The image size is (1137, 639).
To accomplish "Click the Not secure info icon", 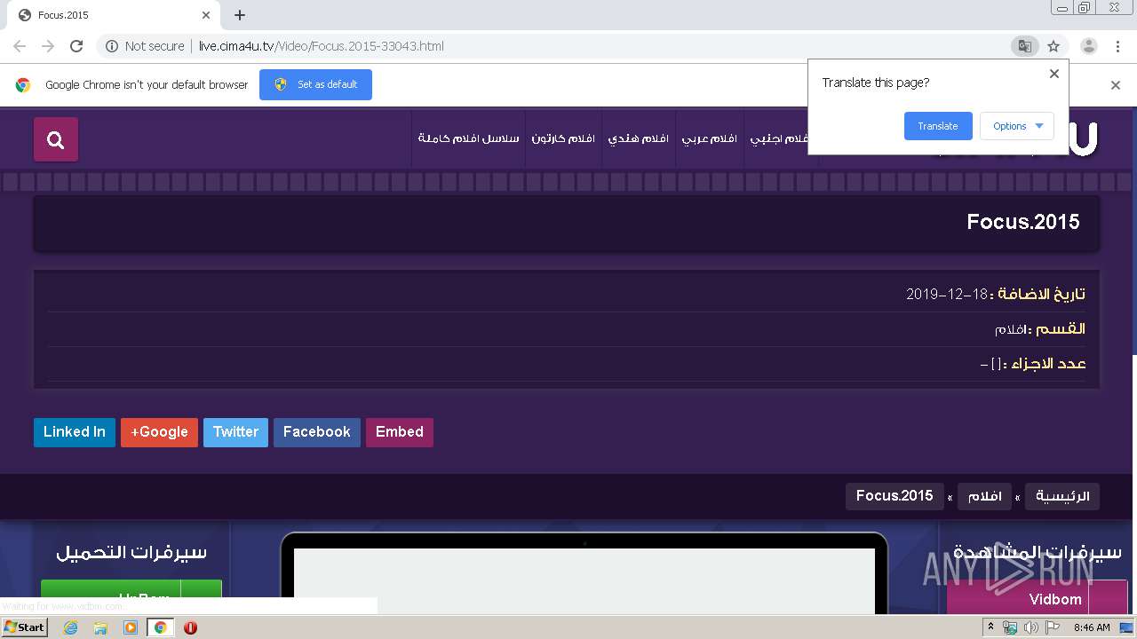I will tap(112, 46).
